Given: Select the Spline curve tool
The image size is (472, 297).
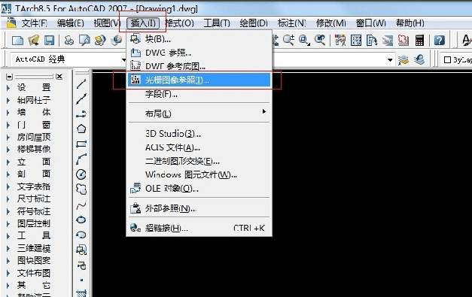Looking at the screenshot, I should pyautogui.click(x=81, y=205).
